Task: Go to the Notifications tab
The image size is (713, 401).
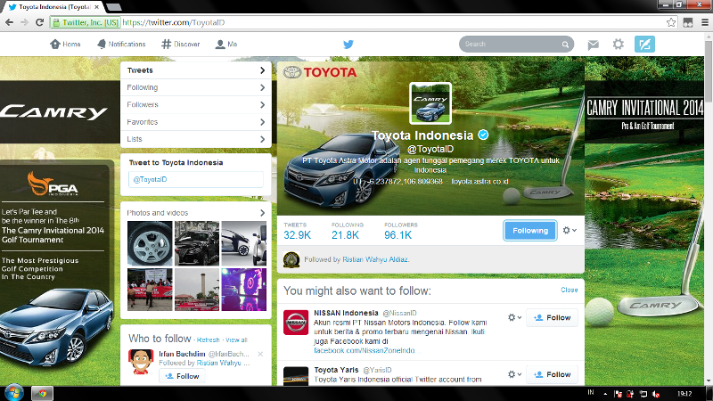Action: tap(121, 44)
